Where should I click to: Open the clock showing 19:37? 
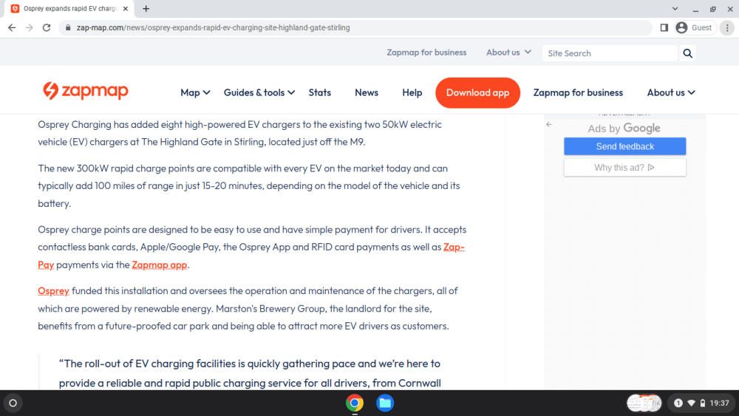click(x=719, y=403)
